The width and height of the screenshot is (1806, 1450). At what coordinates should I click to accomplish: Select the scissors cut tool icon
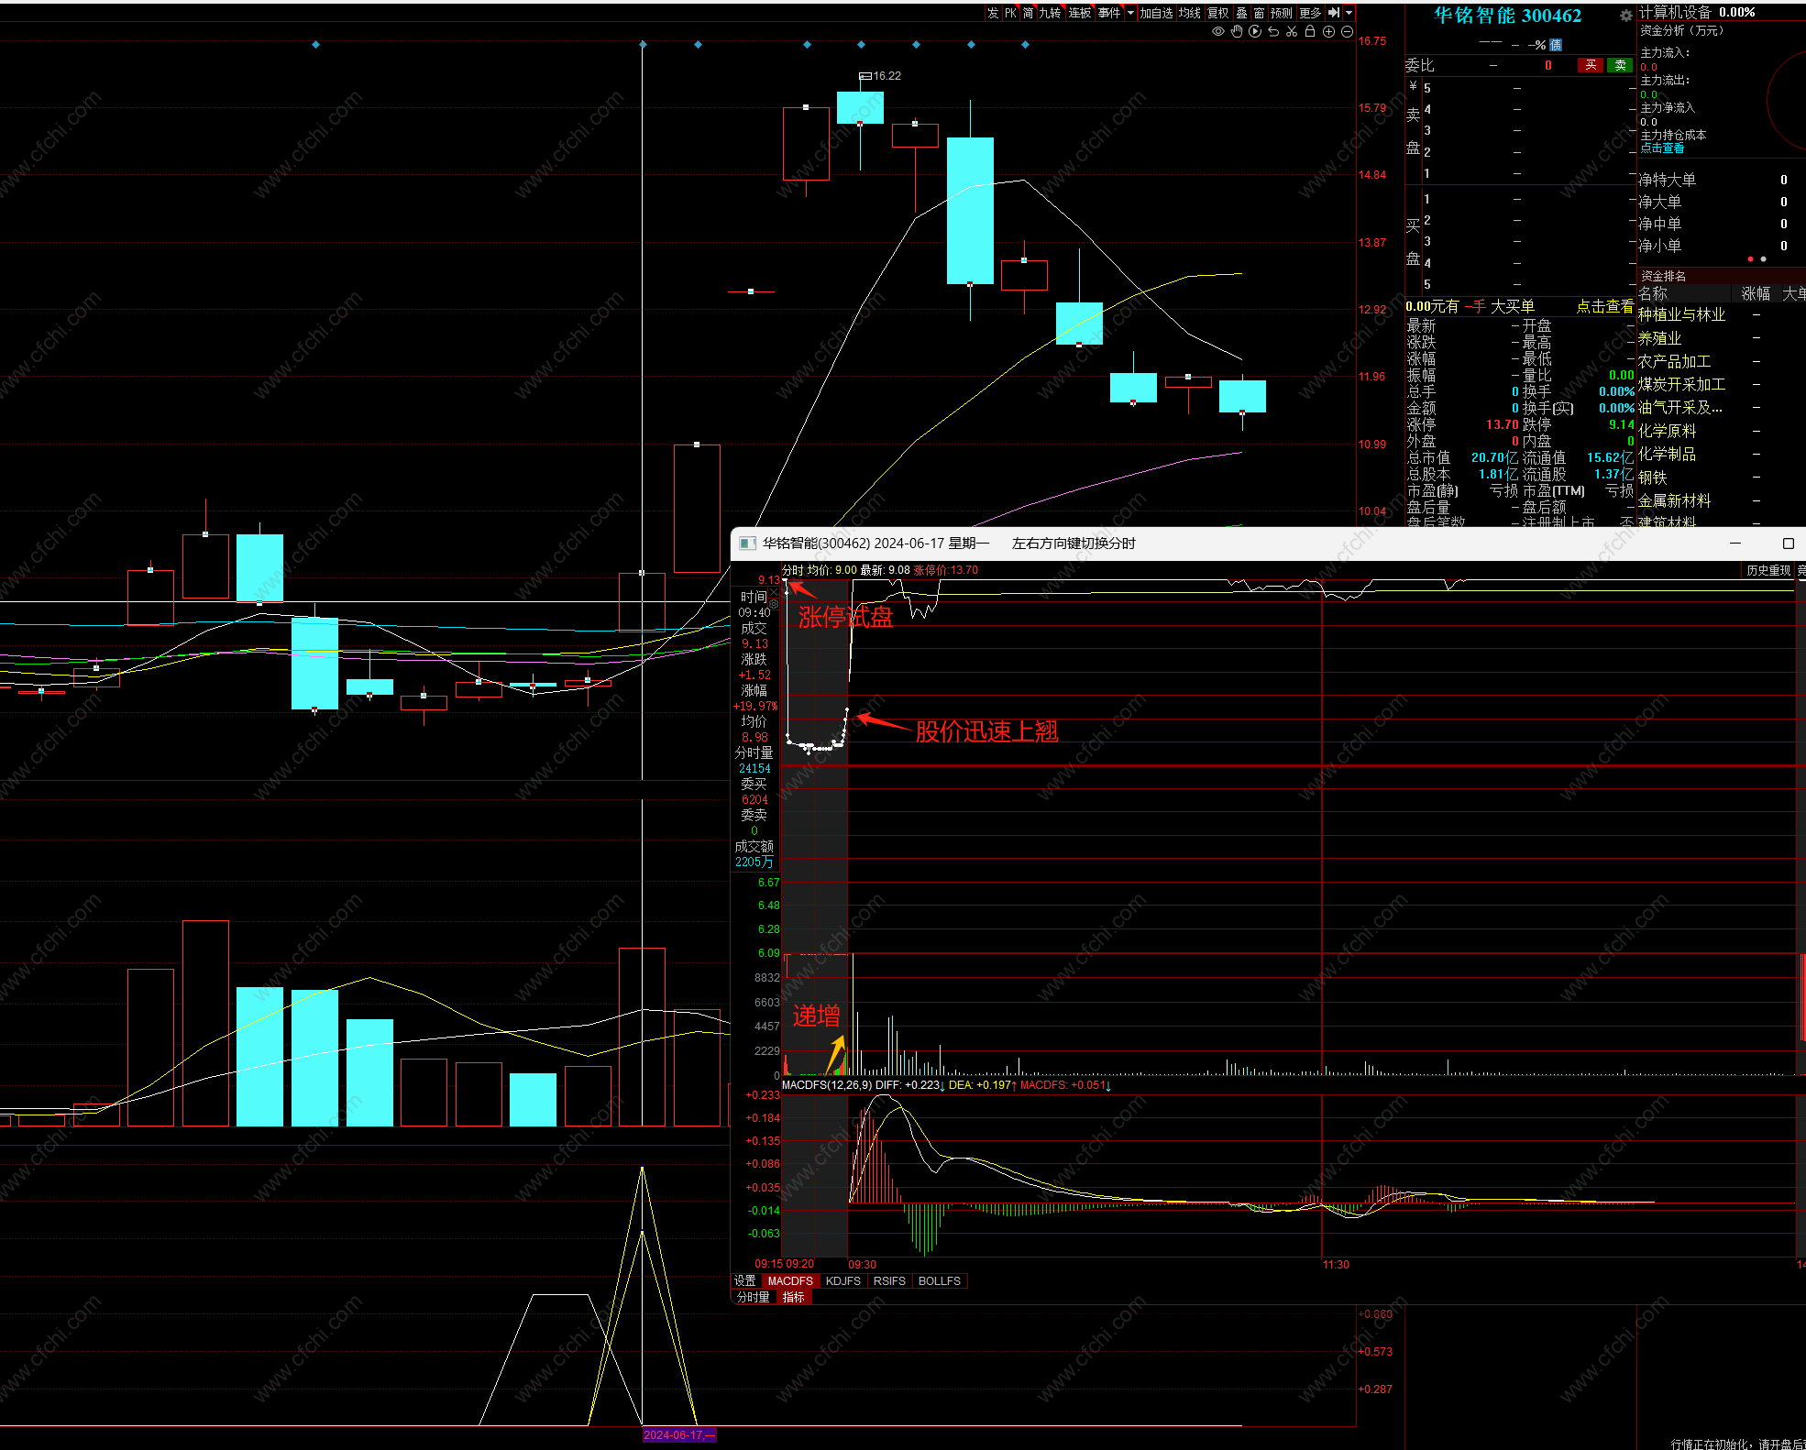1292,31
